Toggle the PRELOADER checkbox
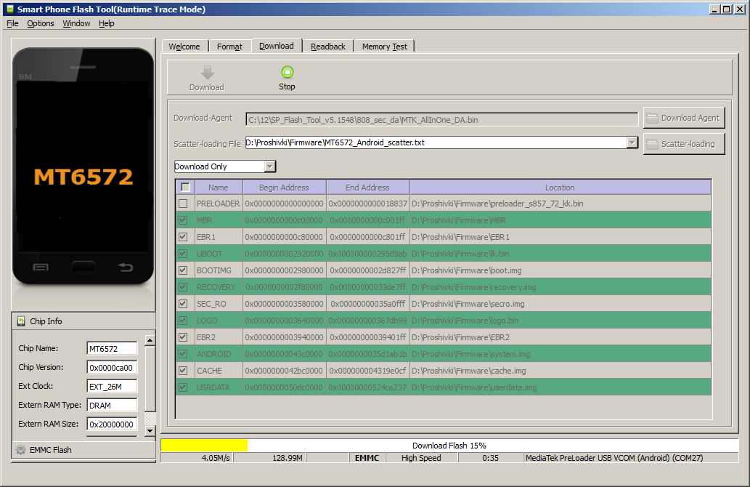 183,204
